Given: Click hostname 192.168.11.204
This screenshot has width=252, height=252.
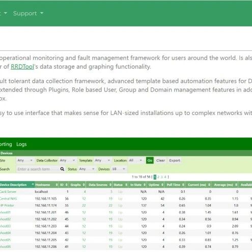Looking at the screenshot, I should 46,233.
